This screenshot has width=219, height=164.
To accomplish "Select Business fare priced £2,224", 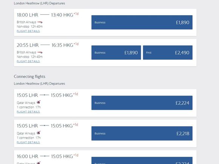I will point(142,103).
